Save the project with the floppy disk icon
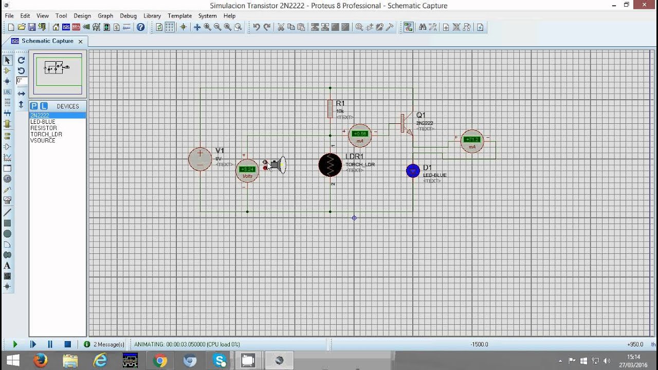The image size is (658, 370). point(32,27)
